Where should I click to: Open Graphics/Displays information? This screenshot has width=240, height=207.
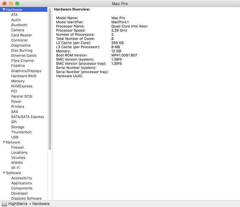[x=26, y=71]
